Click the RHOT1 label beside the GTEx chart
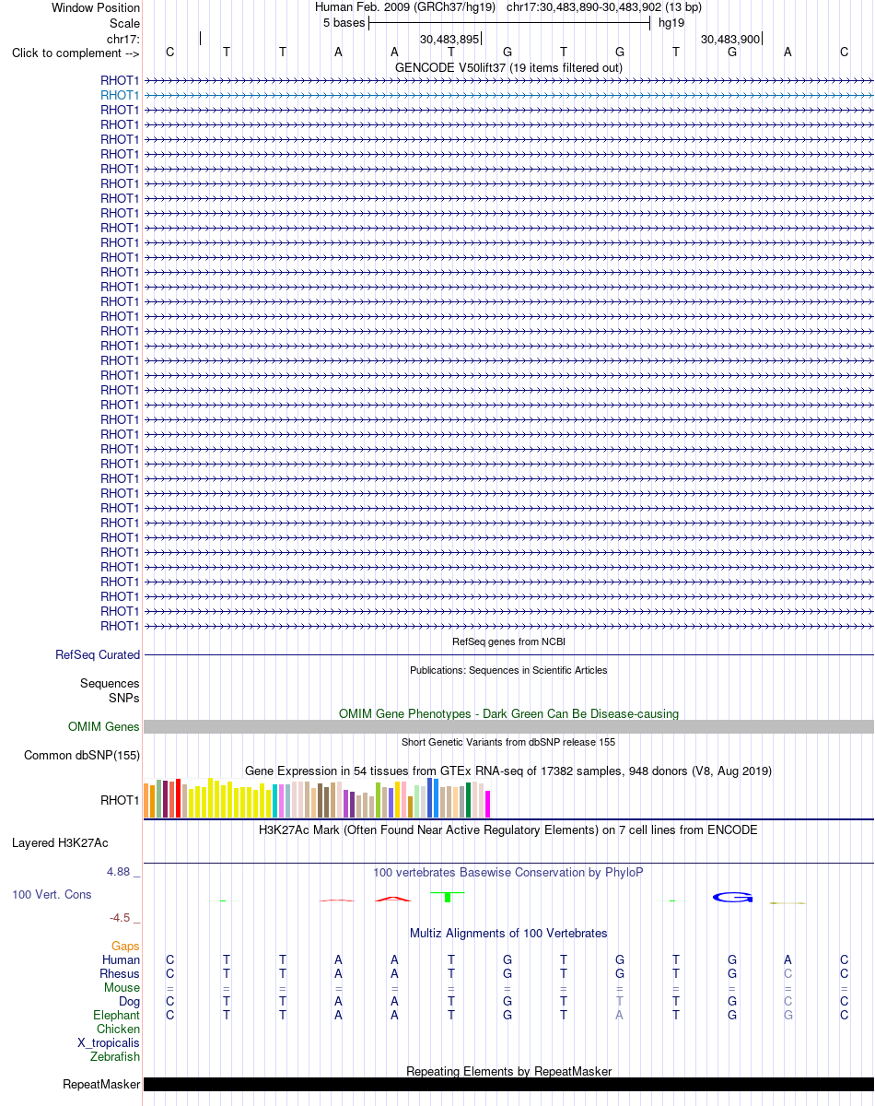Image resolution: width=875 pixels, height=1106 pixels. pos(120,800)
